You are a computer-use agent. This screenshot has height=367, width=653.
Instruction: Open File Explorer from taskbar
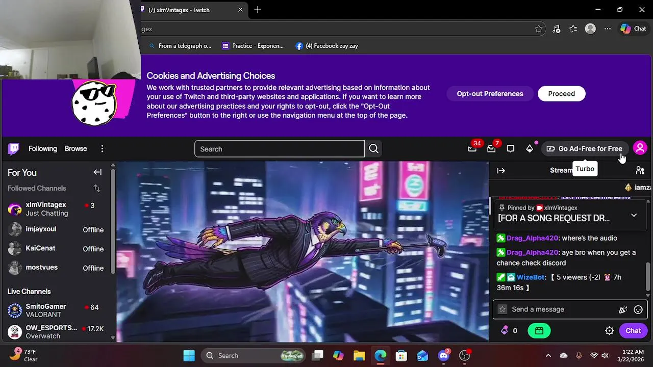coord(359,356)
